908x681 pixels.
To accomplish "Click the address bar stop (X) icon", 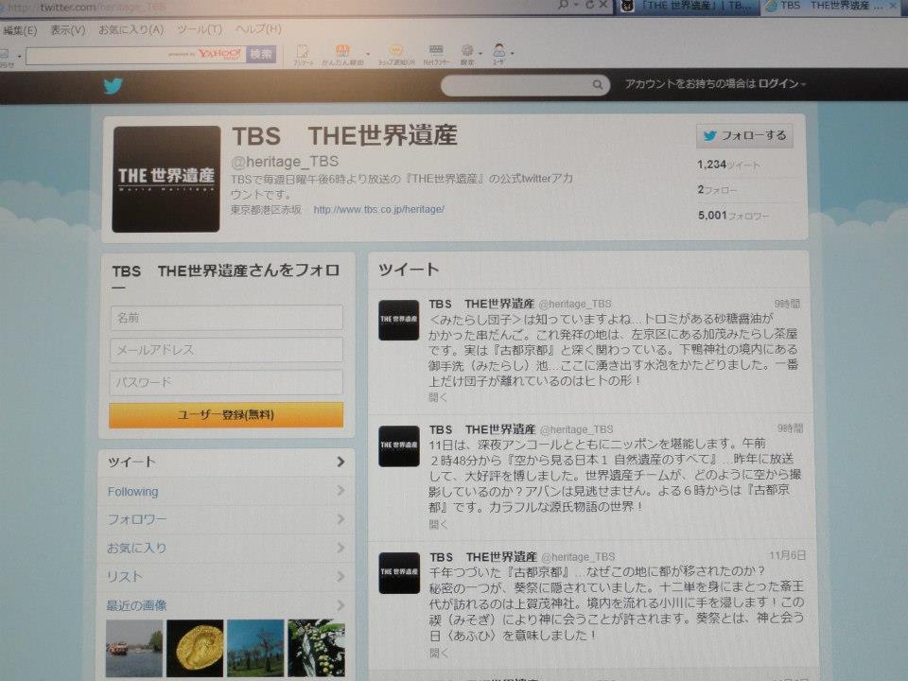I will pyautogui.click(x=602, y=5).
